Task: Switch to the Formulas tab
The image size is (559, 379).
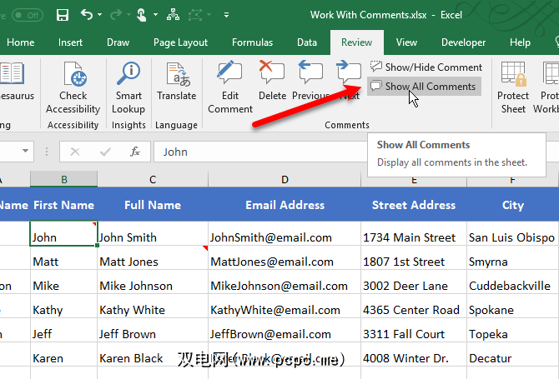Action: tap(252, 42)
